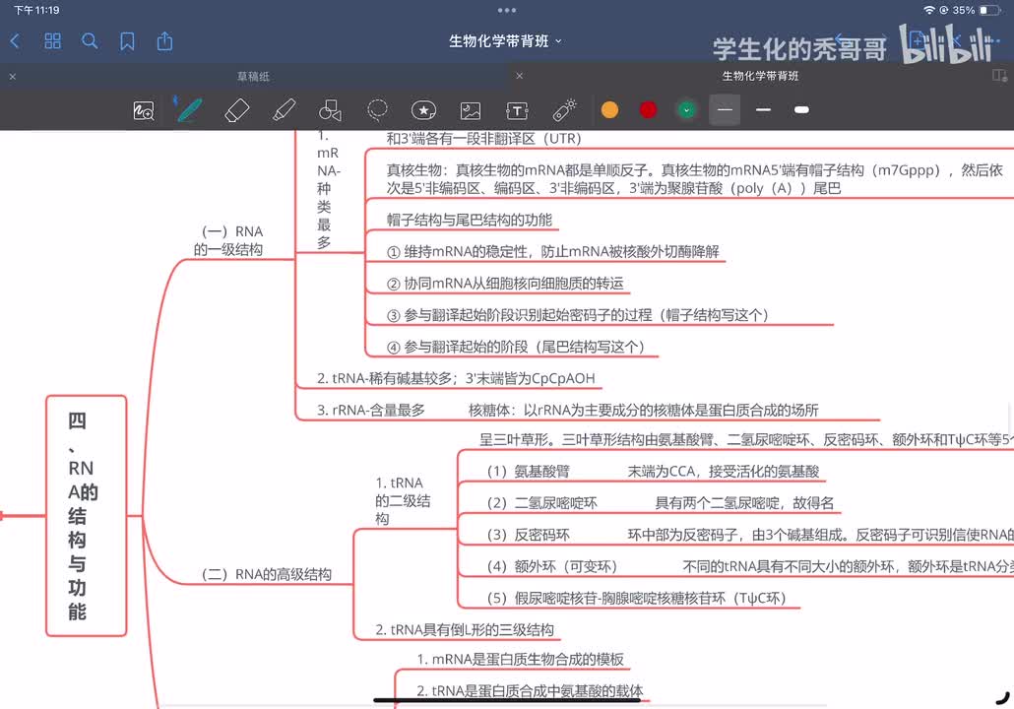The height and width of the screenshot is (709, 1014).
Task: Open the three-dot multitasking menu
Action: tap(507, 11)
